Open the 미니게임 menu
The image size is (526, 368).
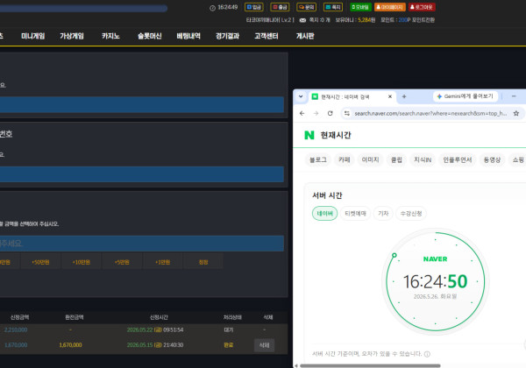(33, 36)
